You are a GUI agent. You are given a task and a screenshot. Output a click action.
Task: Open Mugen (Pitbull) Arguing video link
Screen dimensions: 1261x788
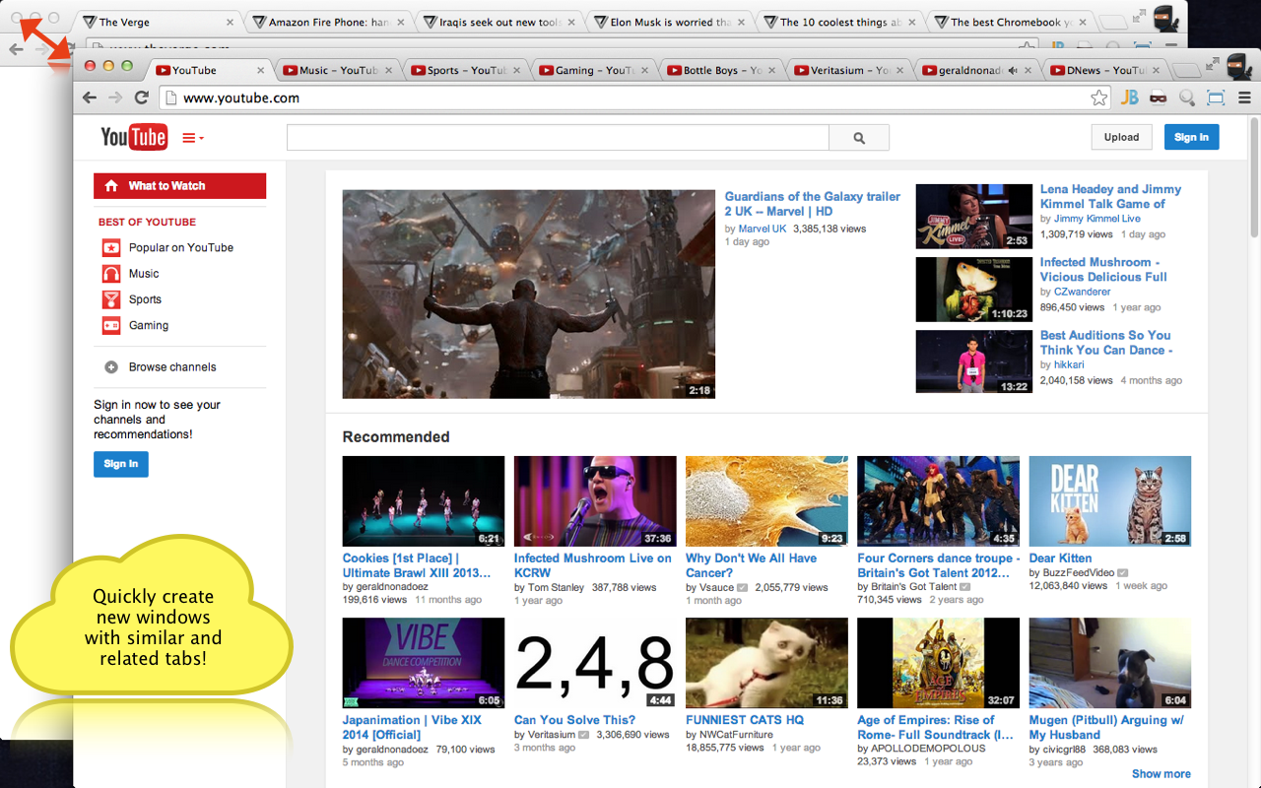click(x=1106, y=727)
